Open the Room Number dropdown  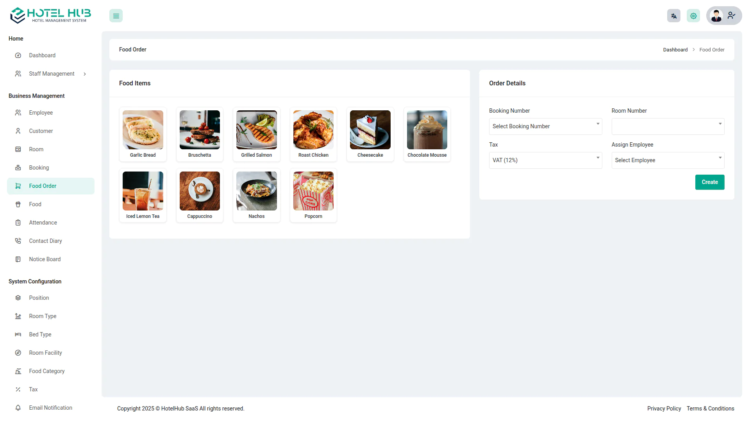(x=668, y=126)
